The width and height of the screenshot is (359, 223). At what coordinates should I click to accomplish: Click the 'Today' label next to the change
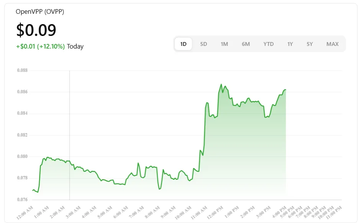click(75, 46)
